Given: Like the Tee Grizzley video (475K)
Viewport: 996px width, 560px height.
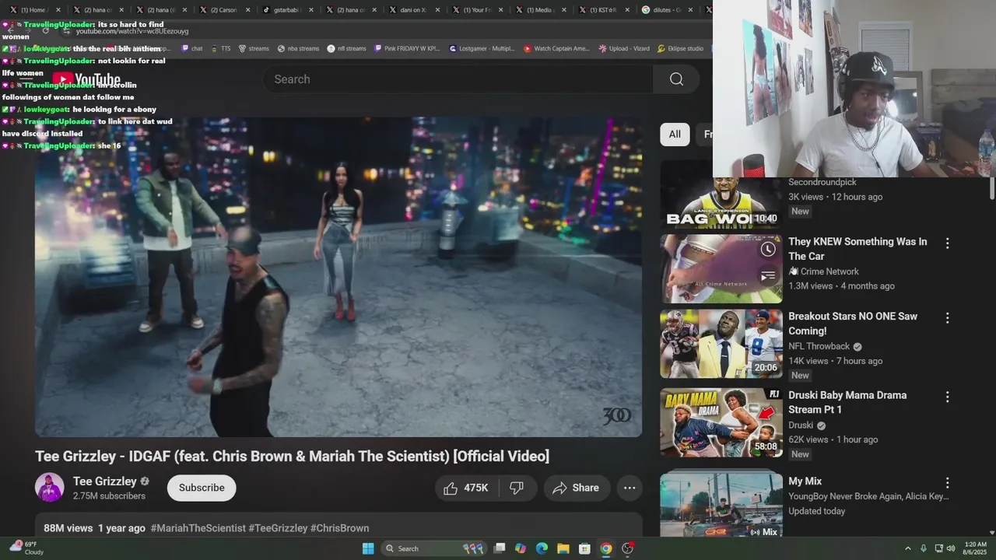Looking at the screenshot, I should click(x=466, y=488).
